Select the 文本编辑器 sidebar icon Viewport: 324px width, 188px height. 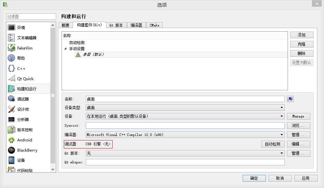point(11,38)
